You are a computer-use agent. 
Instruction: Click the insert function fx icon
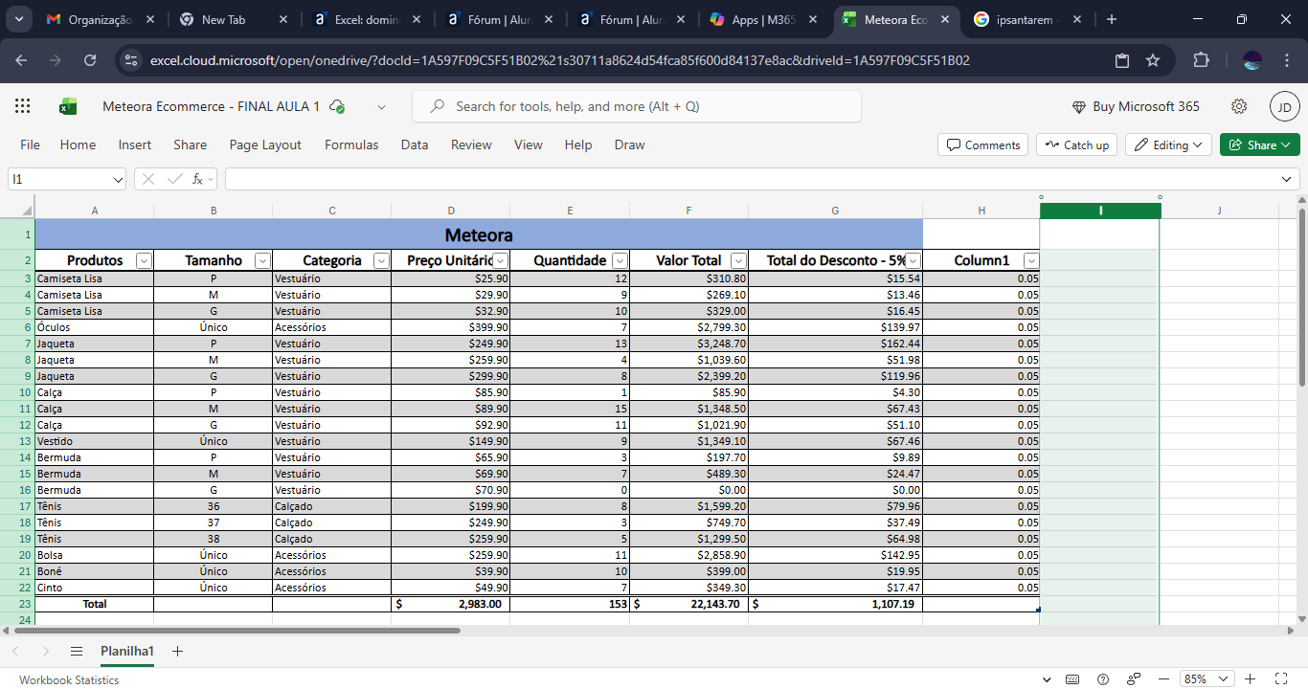click(x=197, y=179)
